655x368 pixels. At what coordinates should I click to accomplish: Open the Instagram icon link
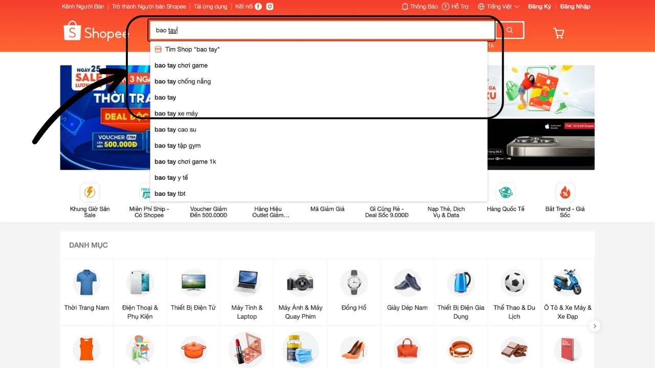tap(270, 7)
